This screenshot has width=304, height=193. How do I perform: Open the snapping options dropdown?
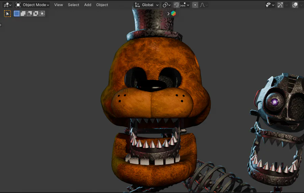(x=185, y=5)
